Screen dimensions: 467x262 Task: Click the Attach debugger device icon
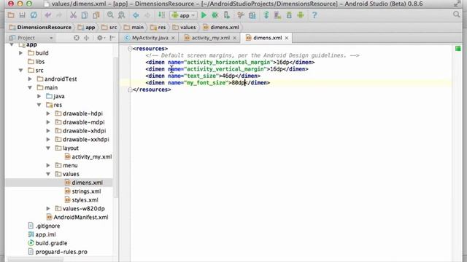[x=227, y=15]
